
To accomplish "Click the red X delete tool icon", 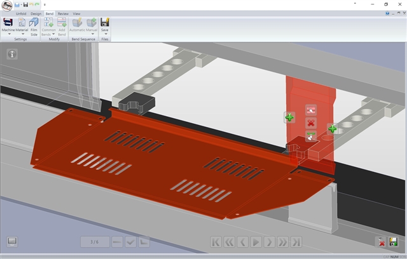I will [x=311, y=123].
